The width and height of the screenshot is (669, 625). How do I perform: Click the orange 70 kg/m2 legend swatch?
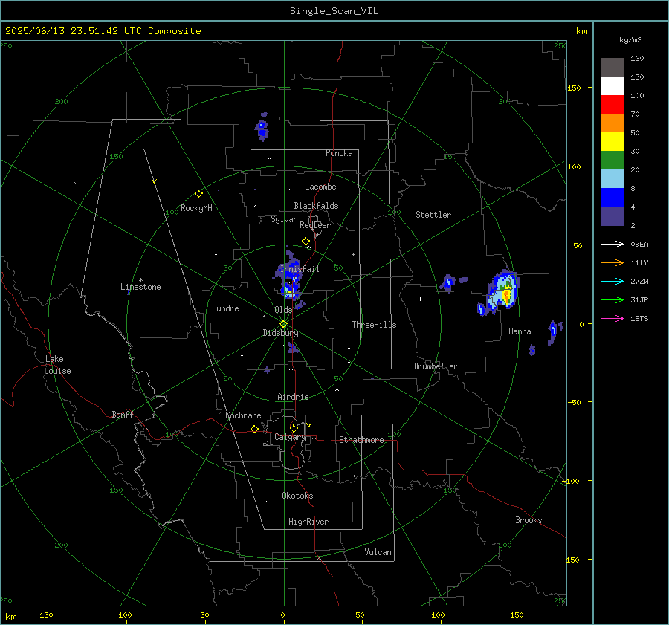(613, 123)
